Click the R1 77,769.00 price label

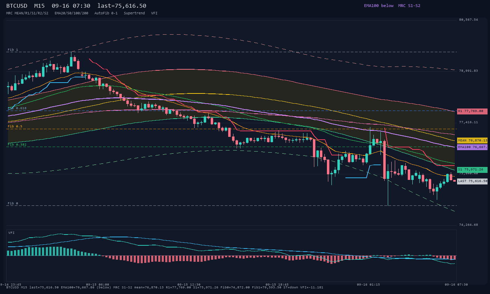472,111
